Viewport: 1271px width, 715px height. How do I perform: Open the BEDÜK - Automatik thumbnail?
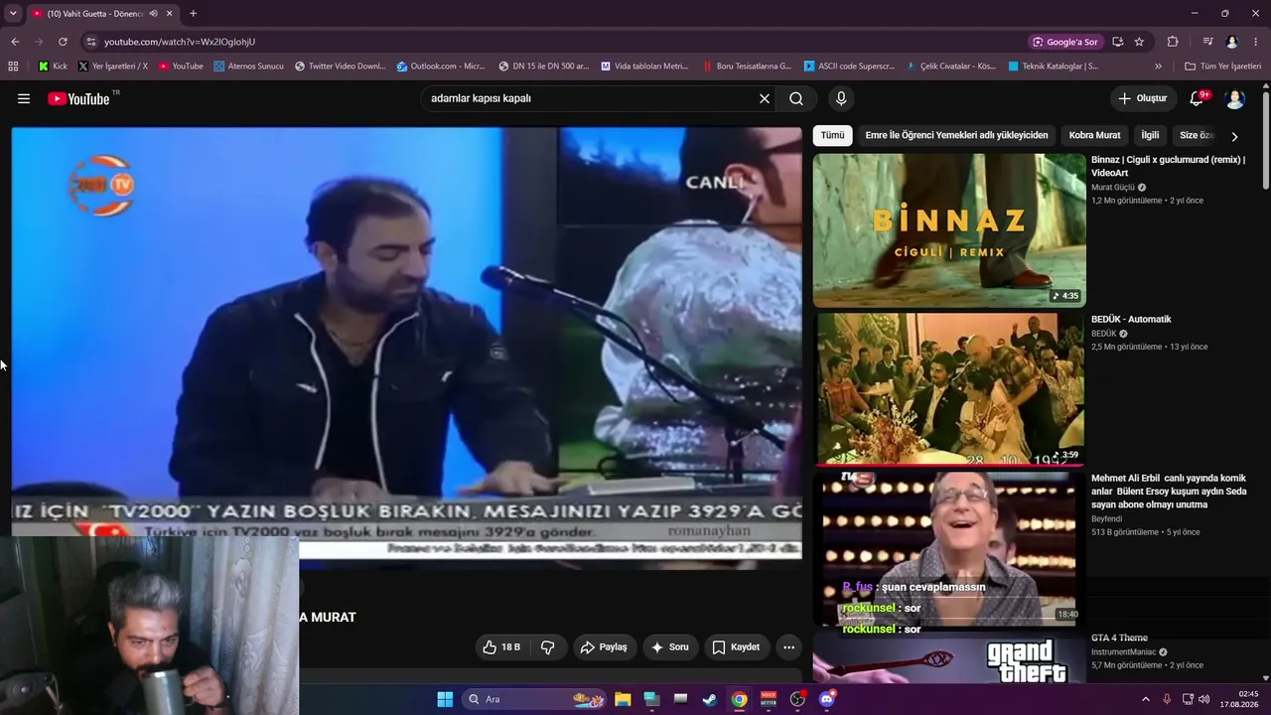[949, 388]
